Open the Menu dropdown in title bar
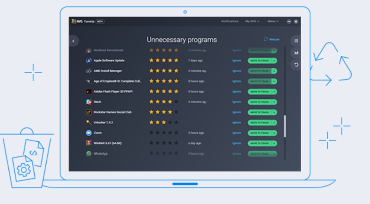This screenshot has height=204, width=370. [273, 21]
